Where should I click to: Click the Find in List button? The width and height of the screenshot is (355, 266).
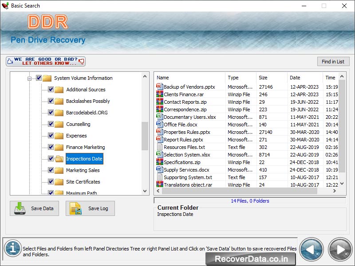point(333,61)
